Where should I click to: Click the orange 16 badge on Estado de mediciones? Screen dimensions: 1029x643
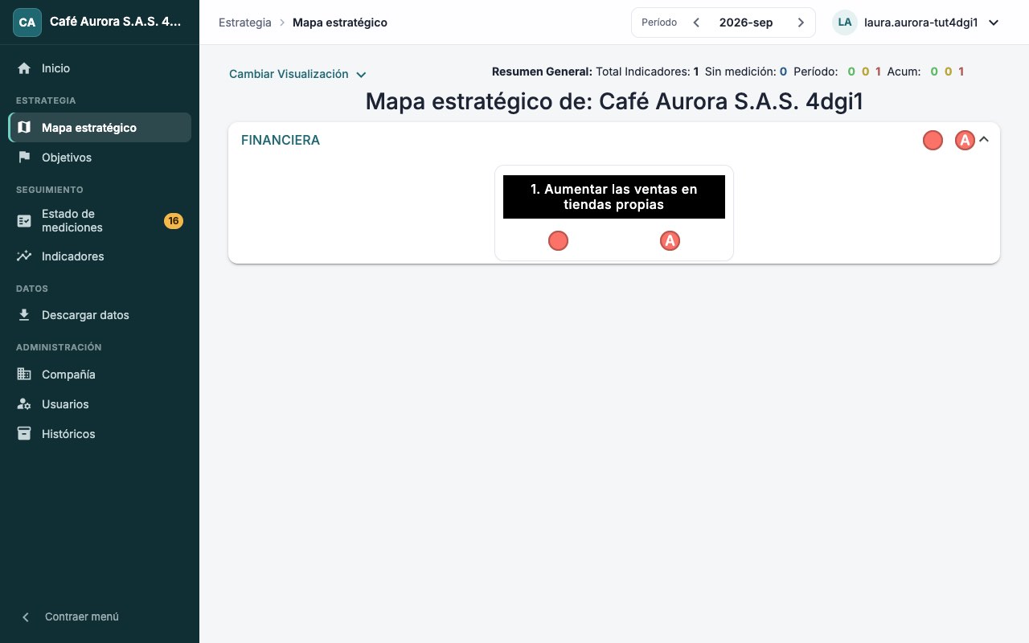point(174,221)
